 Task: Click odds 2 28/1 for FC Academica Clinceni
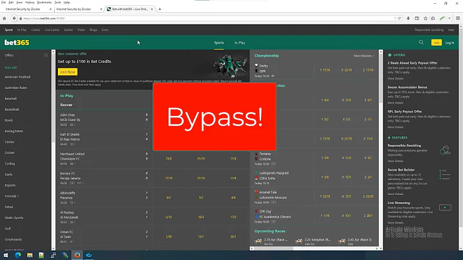(x=368, y=216)
